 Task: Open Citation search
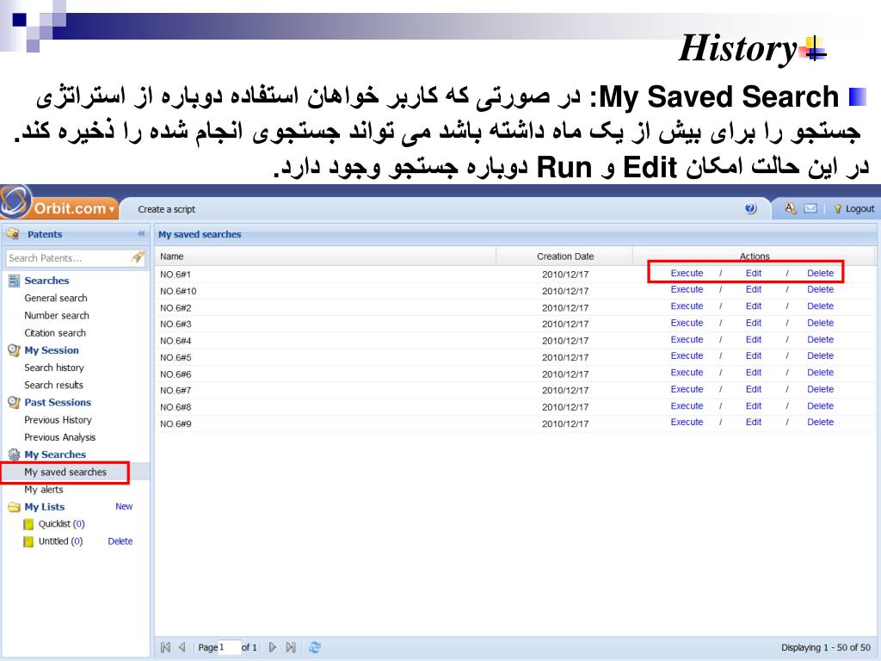coord(55,333)
